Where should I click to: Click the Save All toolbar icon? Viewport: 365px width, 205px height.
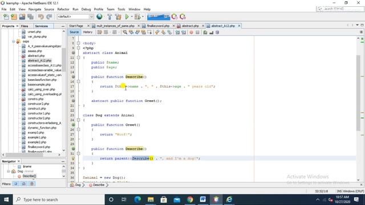coord(30,17)
